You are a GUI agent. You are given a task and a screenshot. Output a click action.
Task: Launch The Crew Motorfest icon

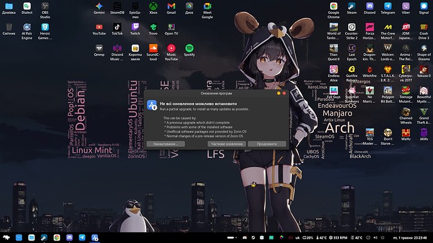(x=388, y=31)
